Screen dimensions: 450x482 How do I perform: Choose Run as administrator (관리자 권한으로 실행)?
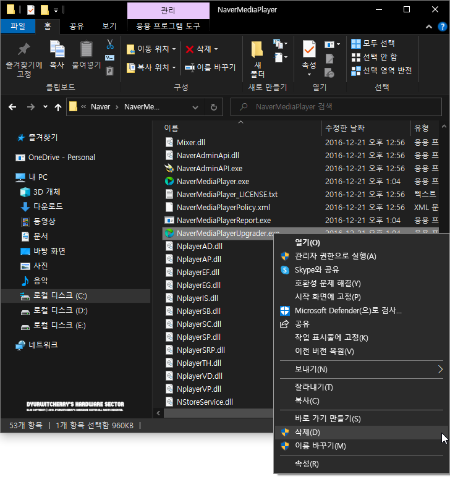[x=362, y=256]
